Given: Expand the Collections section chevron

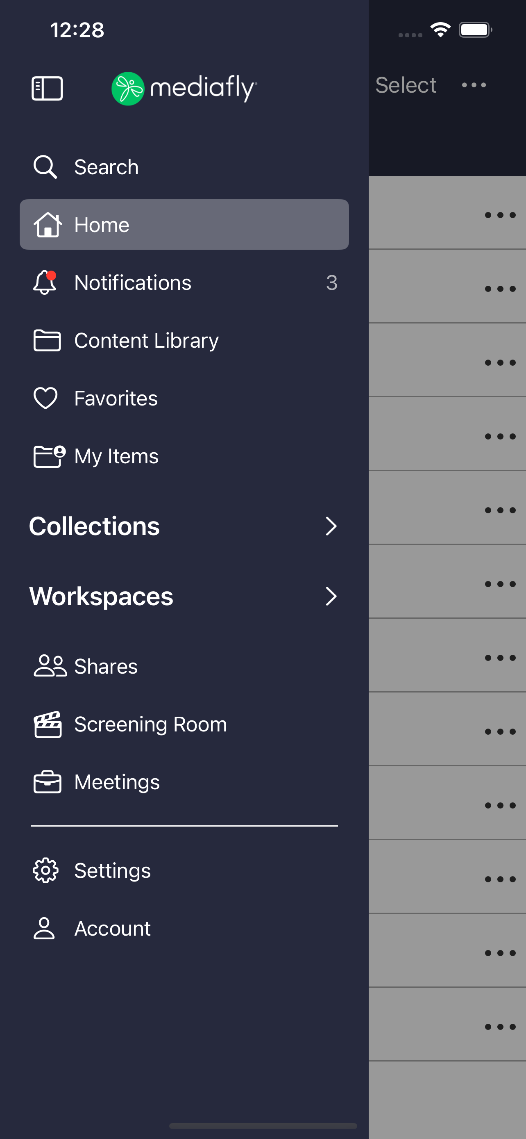Looking at the screenshot, I should 331,526.
